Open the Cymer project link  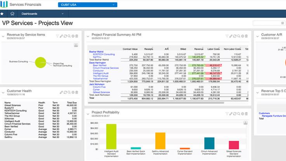[96, 89]
